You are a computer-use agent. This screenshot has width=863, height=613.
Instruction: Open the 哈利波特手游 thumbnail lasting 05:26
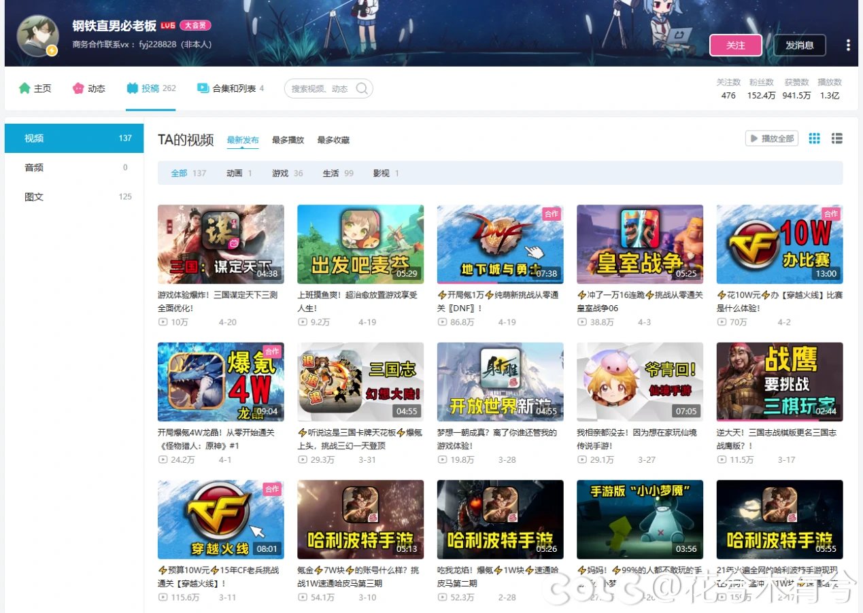pyautogui.click(x=501, y=520)
